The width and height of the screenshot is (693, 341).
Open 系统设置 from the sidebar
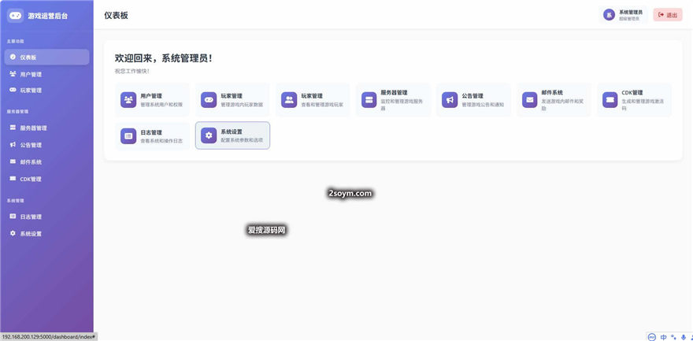(x=31, y=234)
